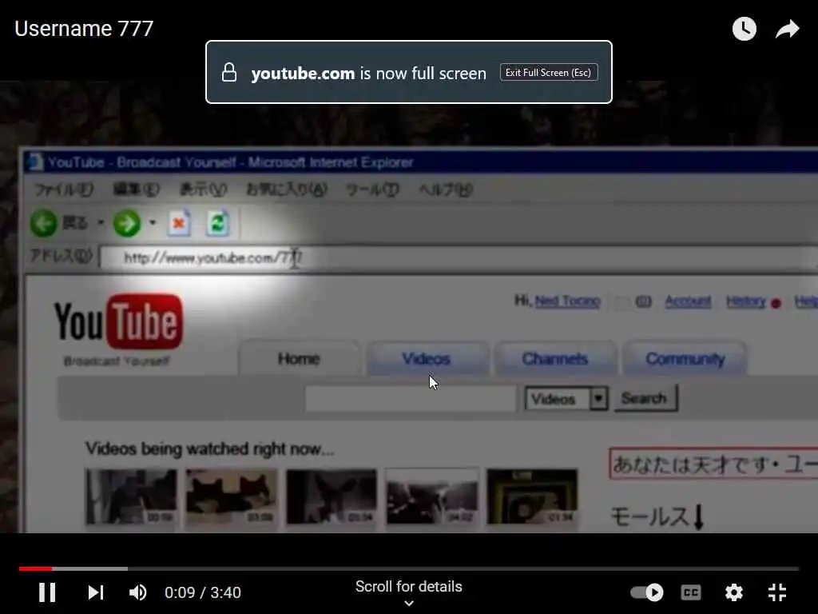Screen dimensions: 818x614
Task: Open the forward button history dropdown arrow
Action: (153, 223)
